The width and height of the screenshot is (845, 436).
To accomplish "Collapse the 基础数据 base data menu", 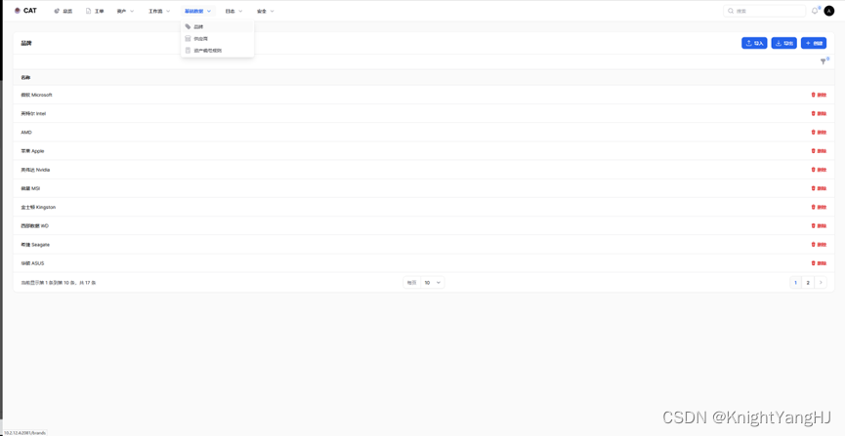I will 197,11.
